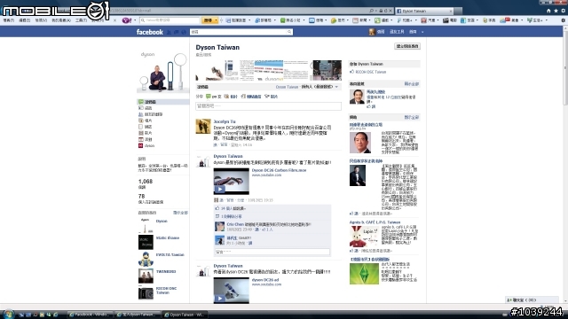This screenshot has height=319, width=568.
Task: Open the account dropdown arrow in the Facebook bar
Action: (422, 32)
